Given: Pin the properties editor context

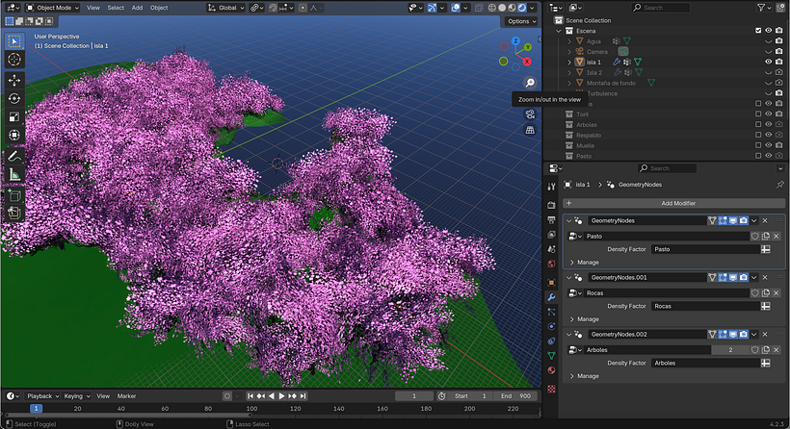Looking at the screenshot, I should (780, 185).
